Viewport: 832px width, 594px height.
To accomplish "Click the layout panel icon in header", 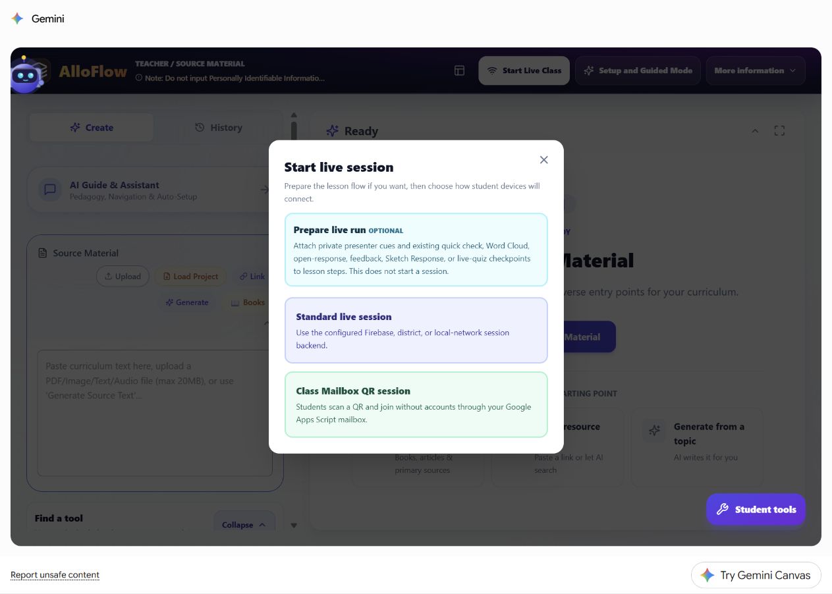I will (x=460, y=70).
